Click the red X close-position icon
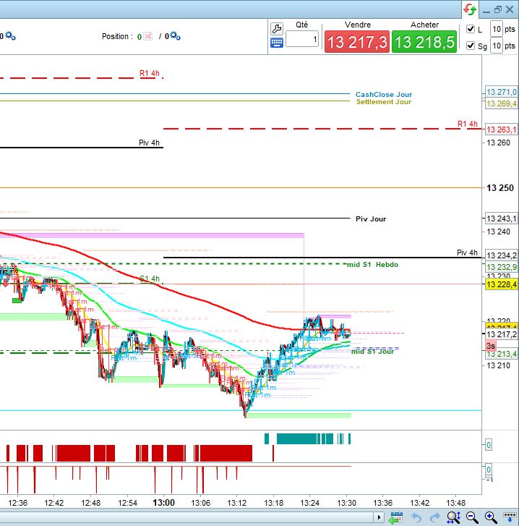Screen dimensions: 519x526 (147, 36)
